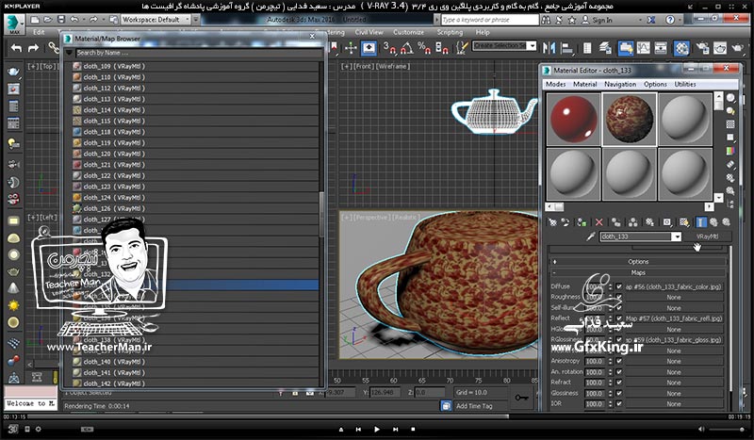Viewport: 754px width, 440px height.
Task: Select cloth_141 ( VRayMtl ) in material browser
Action: click(x=195, y=373)
